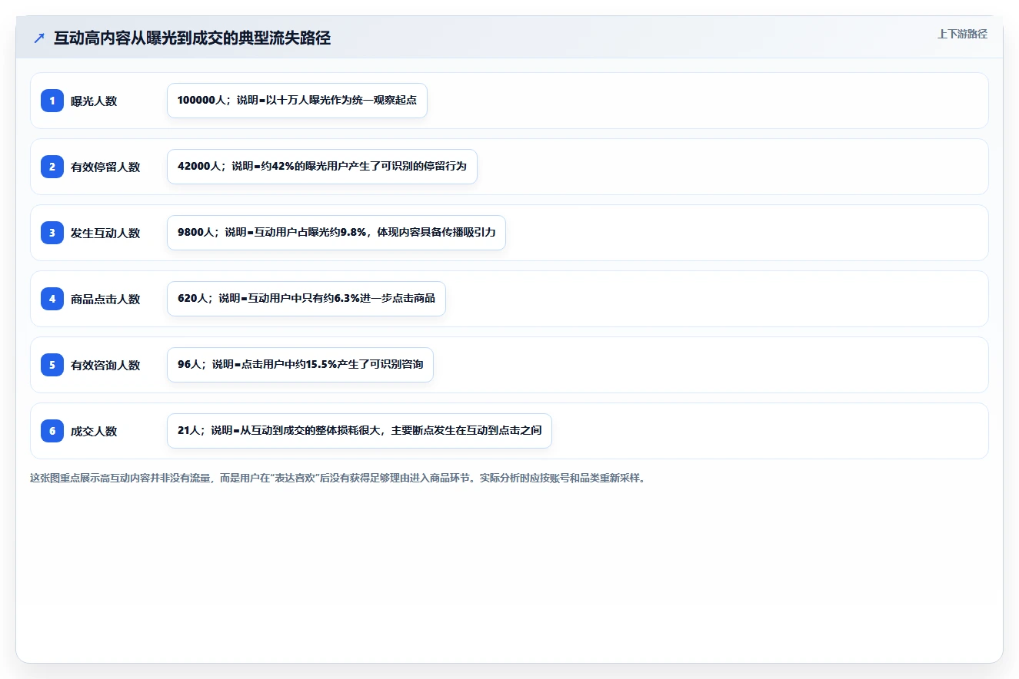Screen dimensions: 1019x679
Task: Click the 9800人 description box
Action: point(336,233)
